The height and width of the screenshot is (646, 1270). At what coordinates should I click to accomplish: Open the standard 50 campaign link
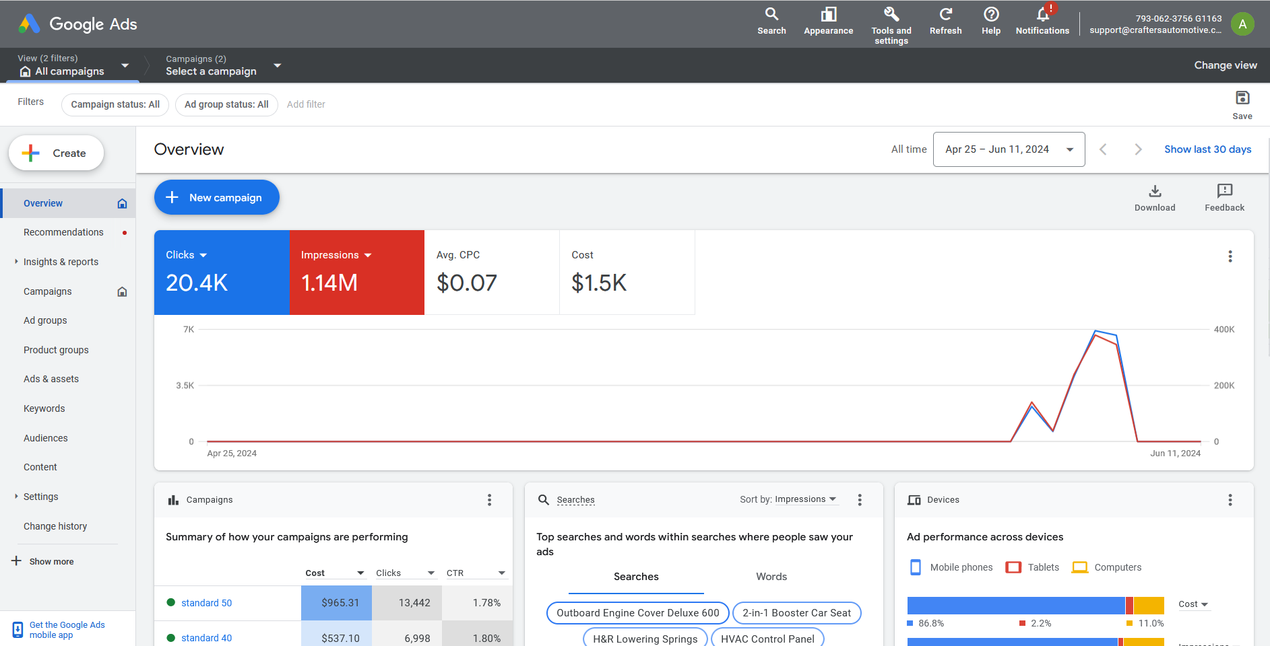pos(206,603)
